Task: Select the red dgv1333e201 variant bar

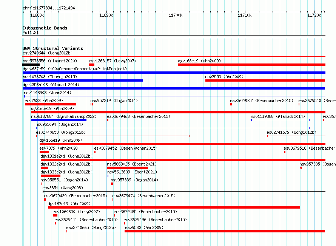Action: 51,176
